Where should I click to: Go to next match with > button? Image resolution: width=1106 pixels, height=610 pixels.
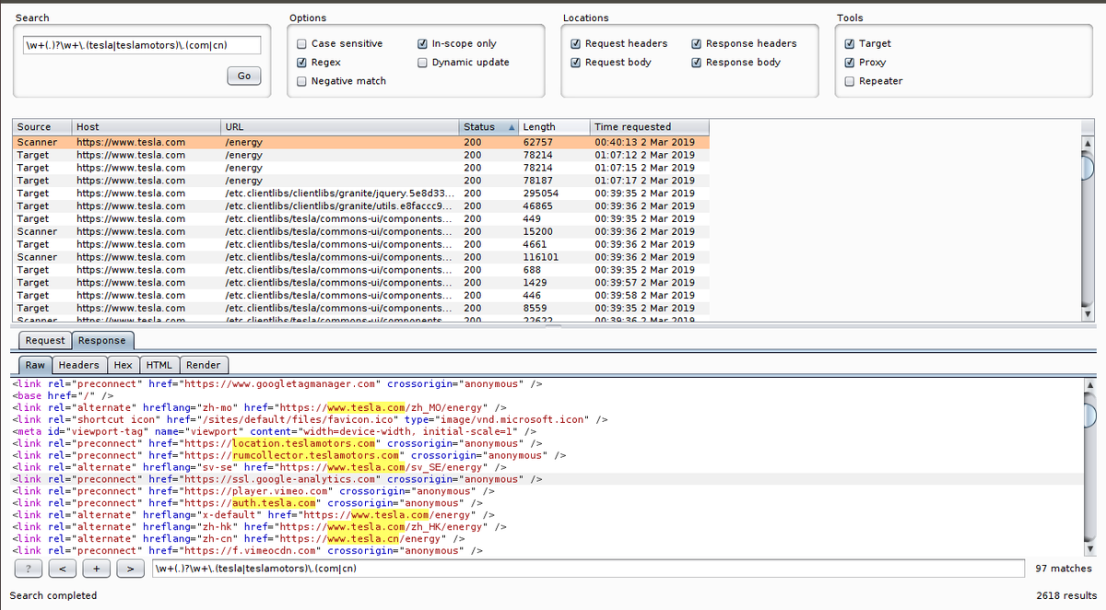(x=130, y=569)
